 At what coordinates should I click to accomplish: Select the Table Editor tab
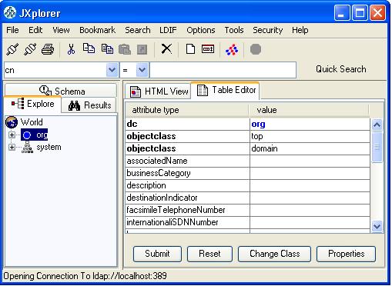[225, 90]
